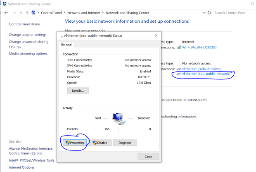
Task: Expand chevron after Network and Internet breadcrumb
Action: [103, 13]
